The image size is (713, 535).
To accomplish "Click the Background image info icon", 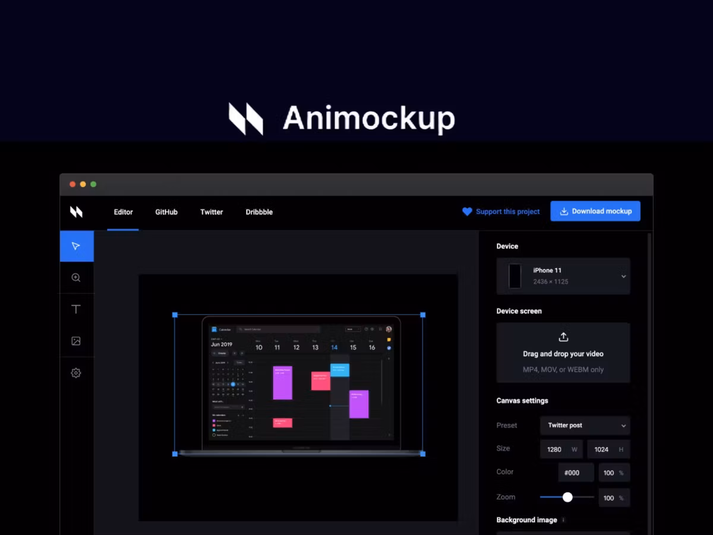I will coord(563,520).
